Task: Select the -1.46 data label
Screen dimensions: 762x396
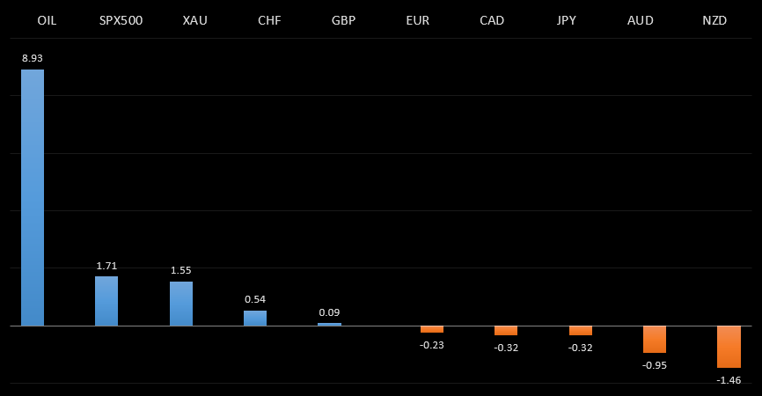Action: [729, 380]
